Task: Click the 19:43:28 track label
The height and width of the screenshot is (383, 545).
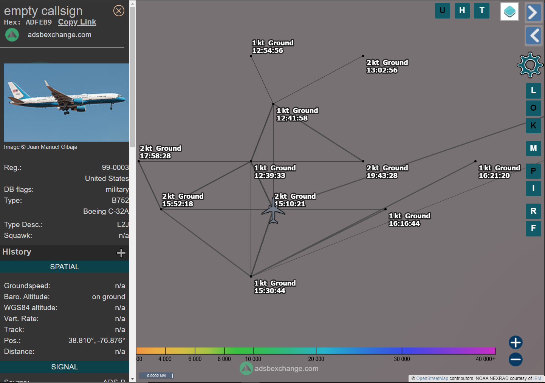Action: [x=387, y=172]
